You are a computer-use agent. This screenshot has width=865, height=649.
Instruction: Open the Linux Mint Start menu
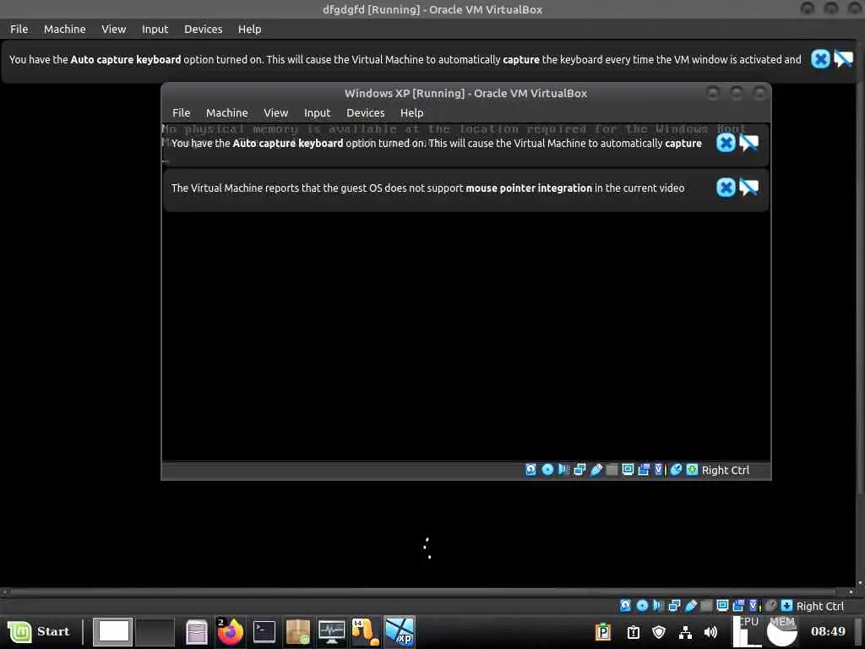[39, 631]
